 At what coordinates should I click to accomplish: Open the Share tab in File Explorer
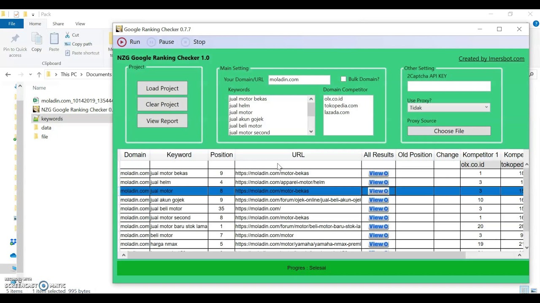point(58,24)
